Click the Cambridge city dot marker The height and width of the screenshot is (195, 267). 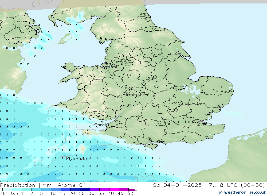point(190,100)
